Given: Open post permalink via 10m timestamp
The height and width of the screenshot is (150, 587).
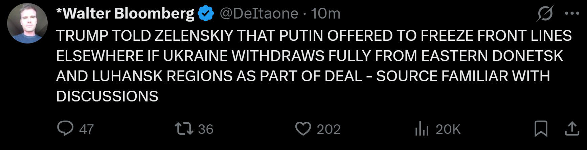Looking at the screenshot, I should point(325,13).
